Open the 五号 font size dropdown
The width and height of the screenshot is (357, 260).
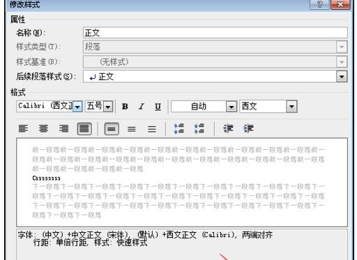tap(108, 107)
